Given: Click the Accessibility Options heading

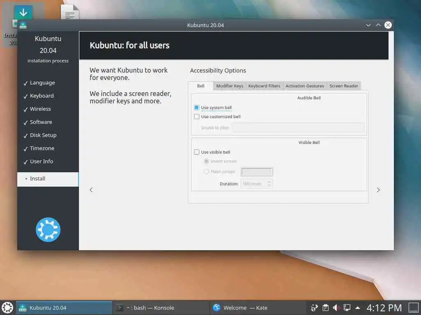Looking at the screenshot, I should click(x=218, y=71).
